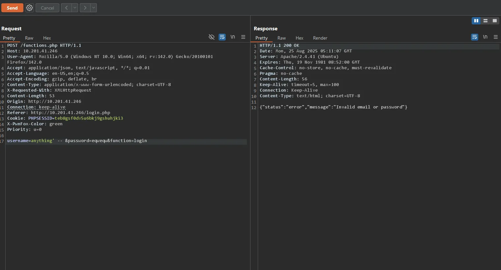Click the response 'Content-Type: text/html' header
Screen dimensions: 501x270
click(310, 96)
